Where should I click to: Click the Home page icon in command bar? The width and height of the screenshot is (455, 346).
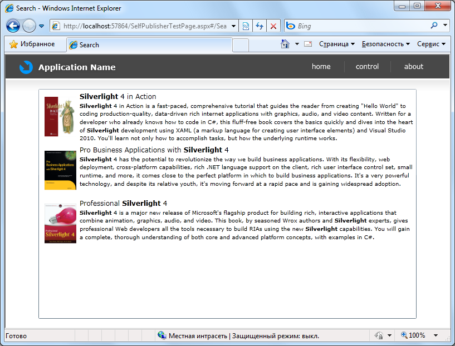point(285,44)
